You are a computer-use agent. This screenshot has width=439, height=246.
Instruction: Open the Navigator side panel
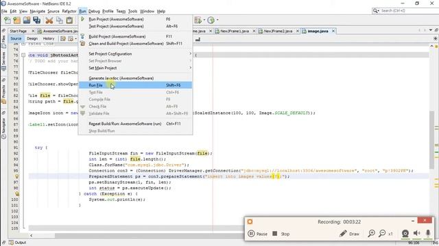click(x=3, y=128)
